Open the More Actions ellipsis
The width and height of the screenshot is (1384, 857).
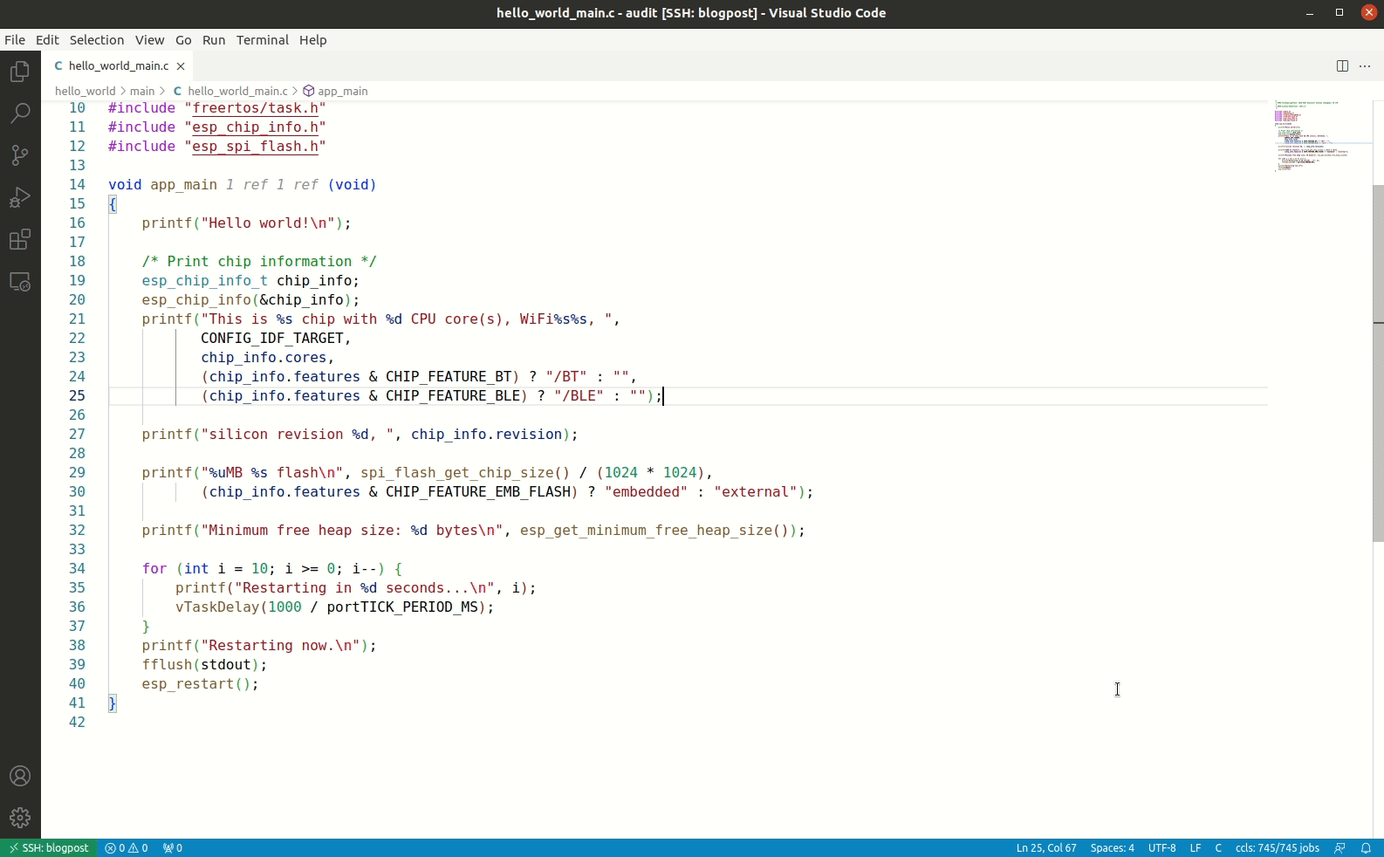1365,66
